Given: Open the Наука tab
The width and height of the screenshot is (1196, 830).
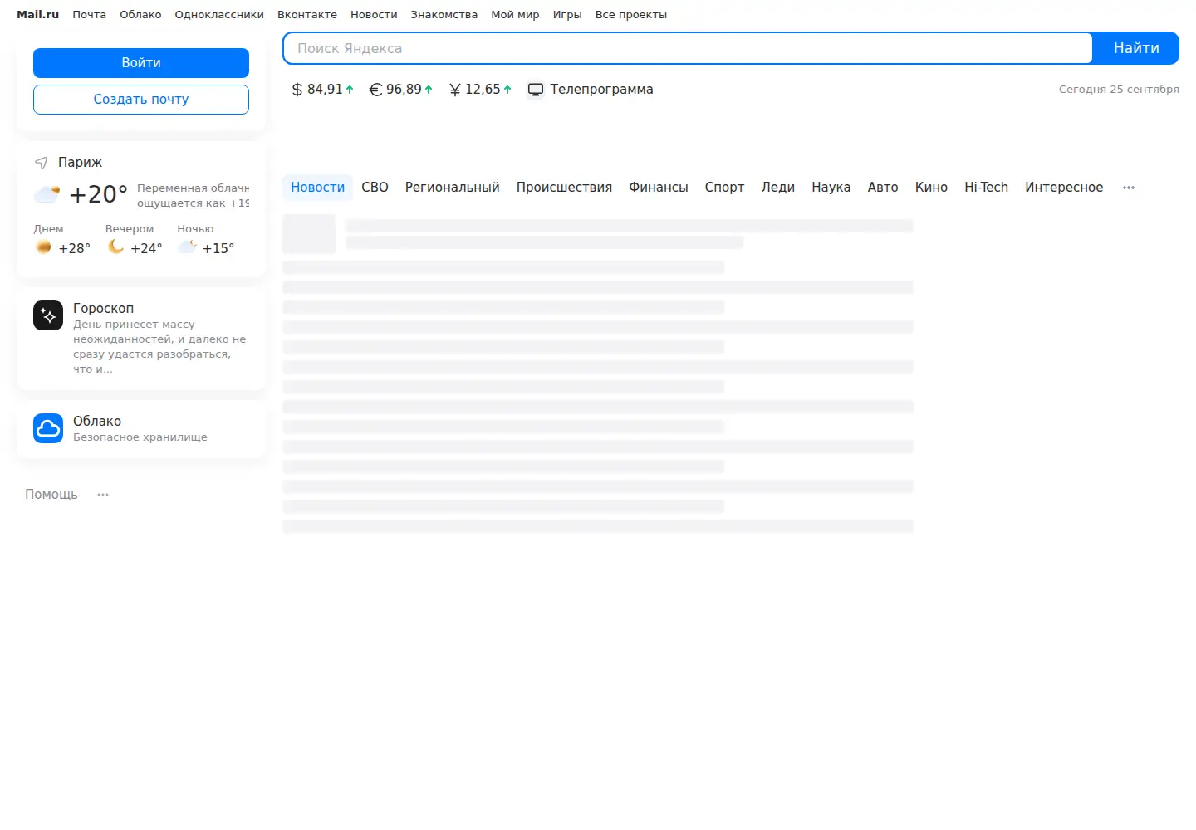Looking at the screenshot, I should 831,188.
